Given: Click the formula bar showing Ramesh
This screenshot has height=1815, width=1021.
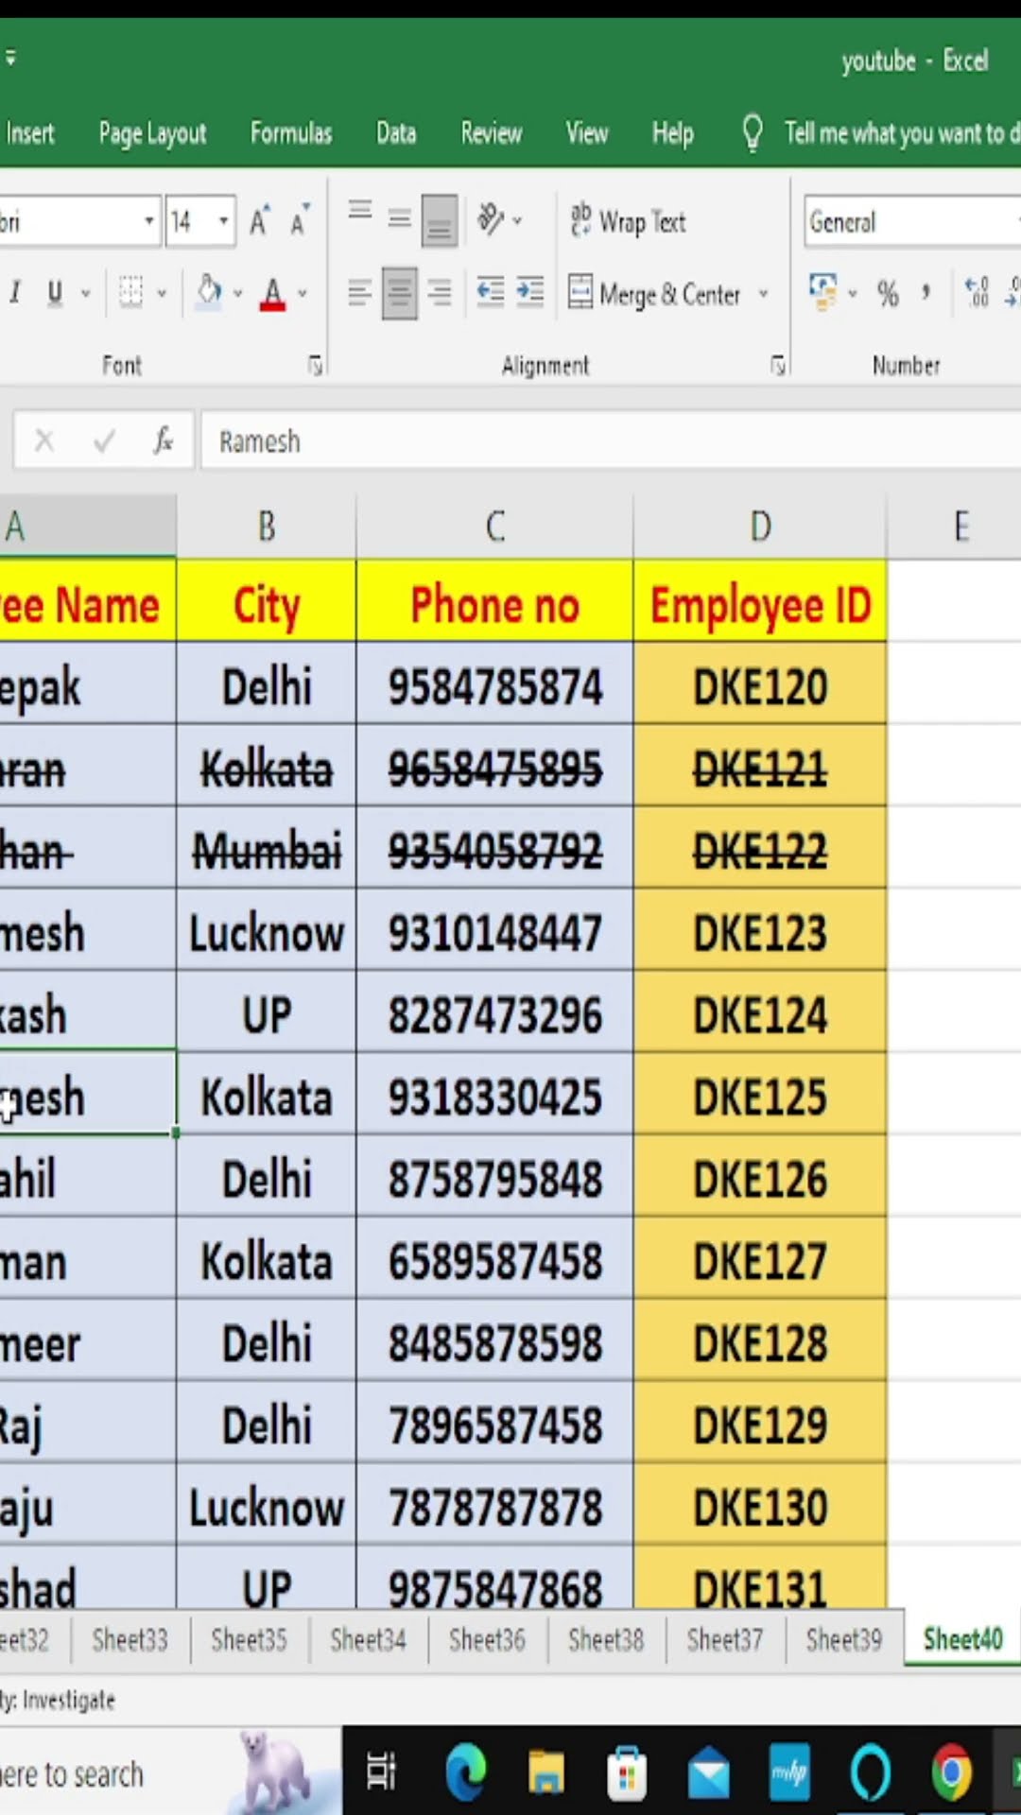Looking at the screenshot, I should [x=610, y=441].
